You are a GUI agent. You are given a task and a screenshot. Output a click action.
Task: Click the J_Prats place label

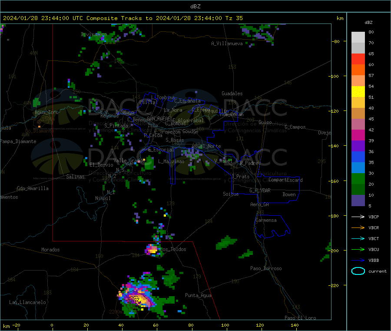(x=241, y=177)
